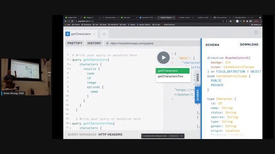The width and height of the screenshot is (275, 154).
Task: Click 'origin: Location' in schema
Action: [x=225, y=130]
